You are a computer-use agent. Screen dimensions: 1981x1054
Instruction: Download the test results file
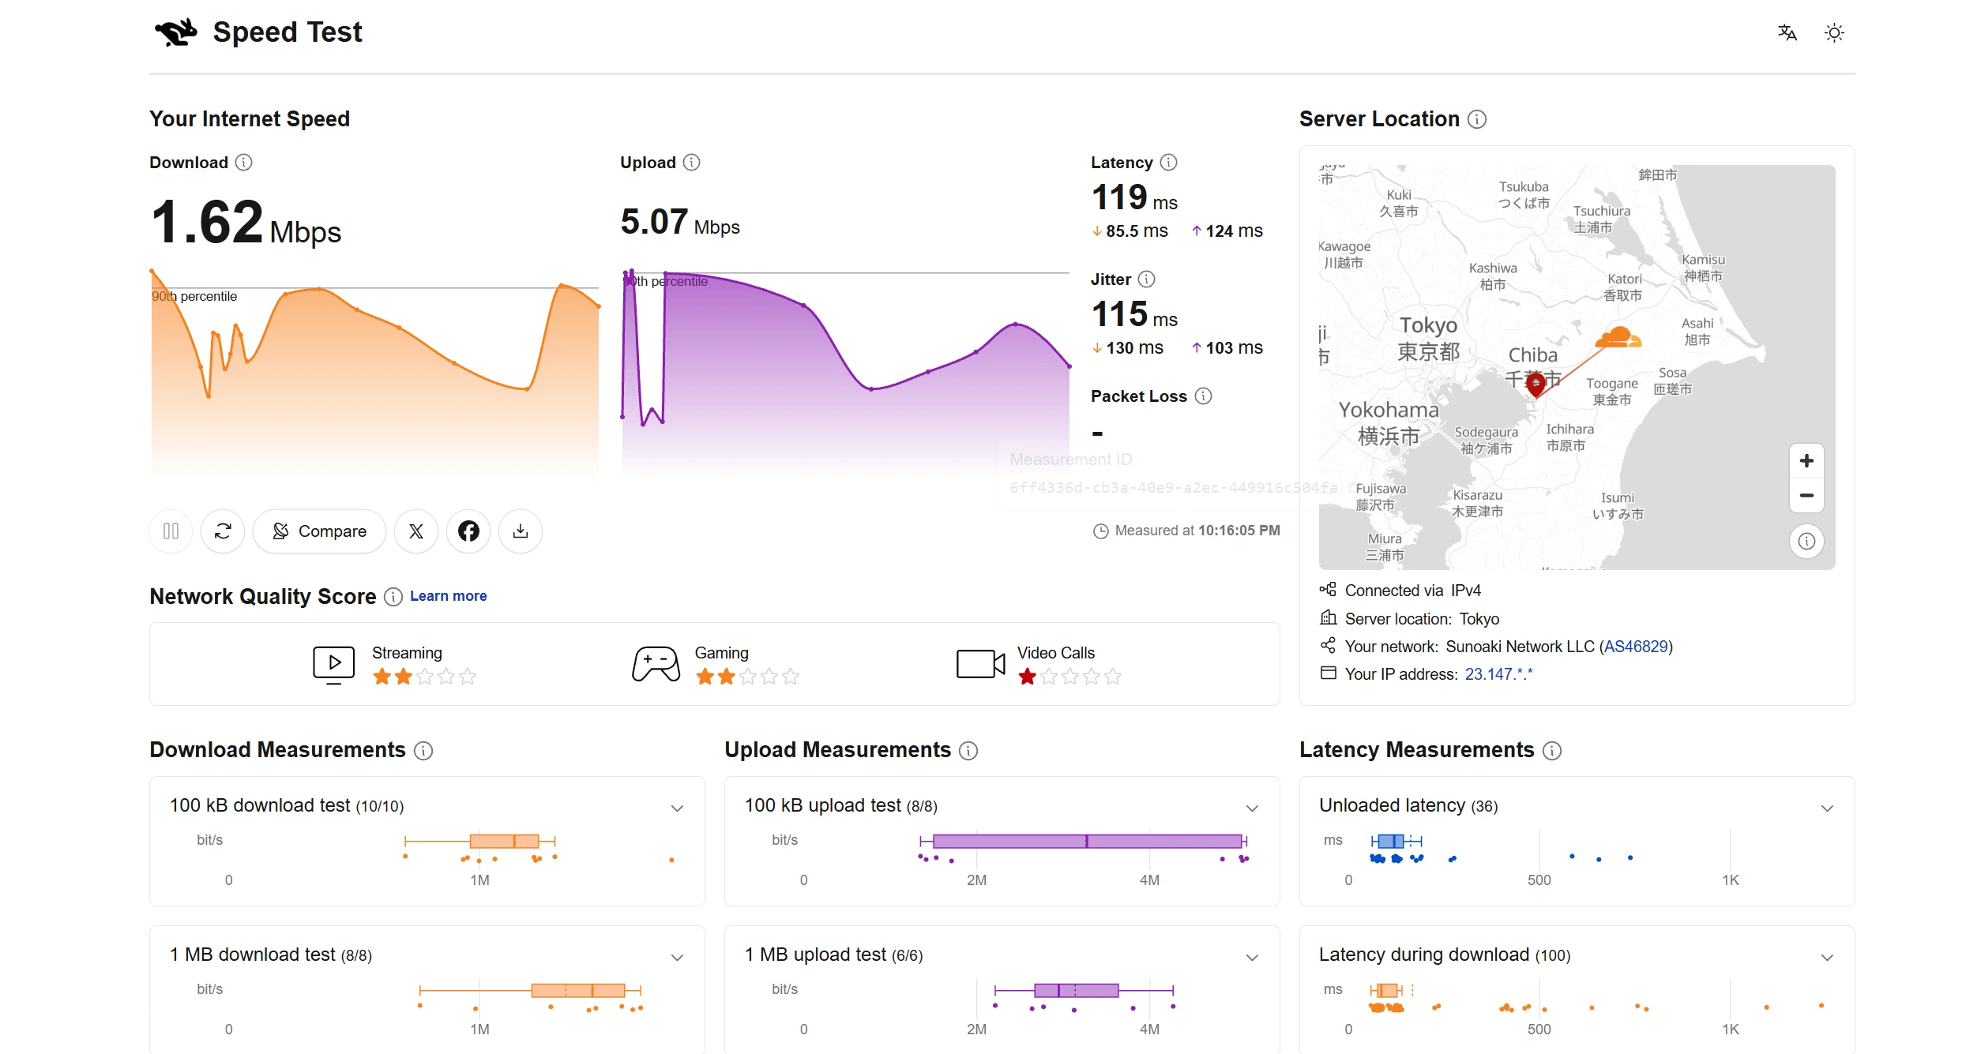click(521, 531)
